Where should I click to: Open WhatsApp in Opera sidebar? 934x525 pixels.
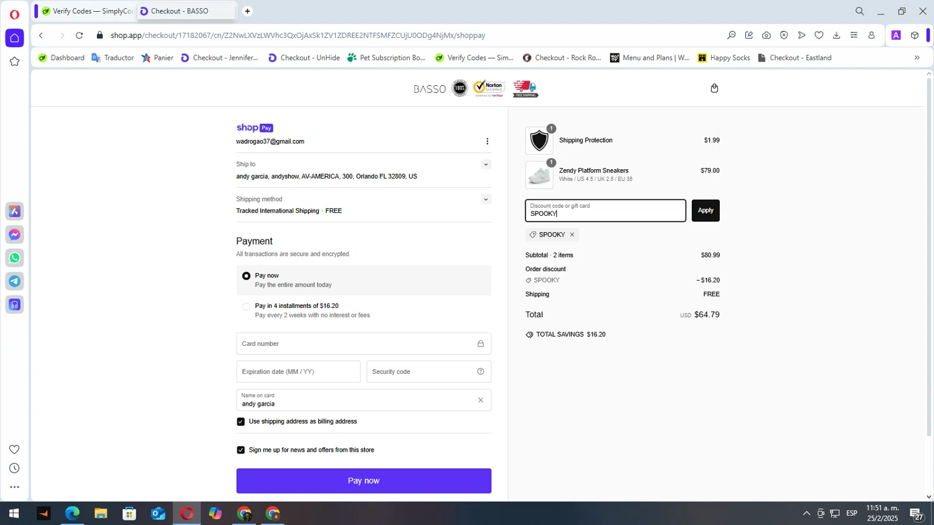14,258
